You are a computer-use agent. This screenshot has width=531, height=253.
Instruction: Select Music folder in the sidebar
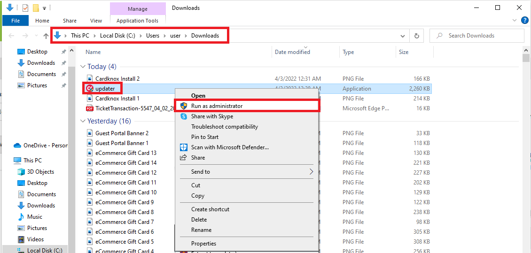point(35,217)
